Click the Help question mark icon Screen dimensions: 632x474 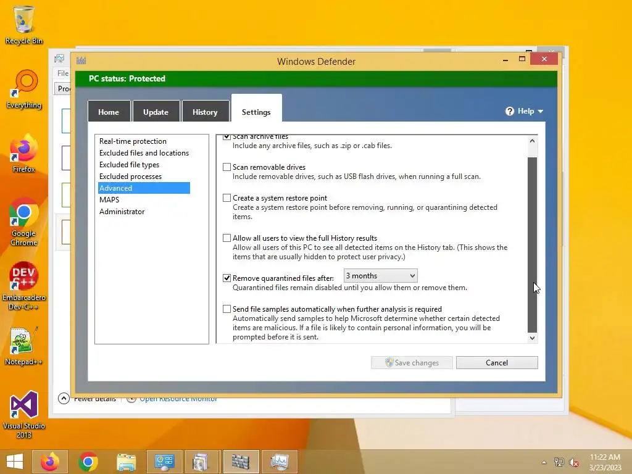tap(509, 111)
